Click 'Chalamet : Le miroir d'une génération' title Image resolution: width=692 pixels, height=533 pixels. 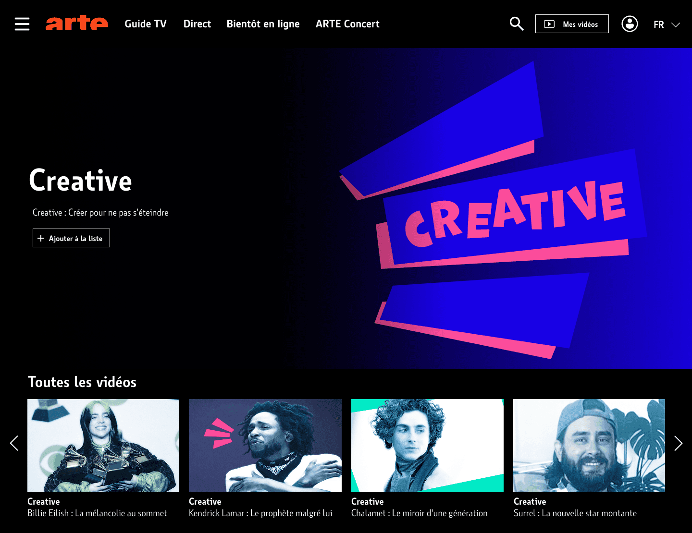(420, 513)
